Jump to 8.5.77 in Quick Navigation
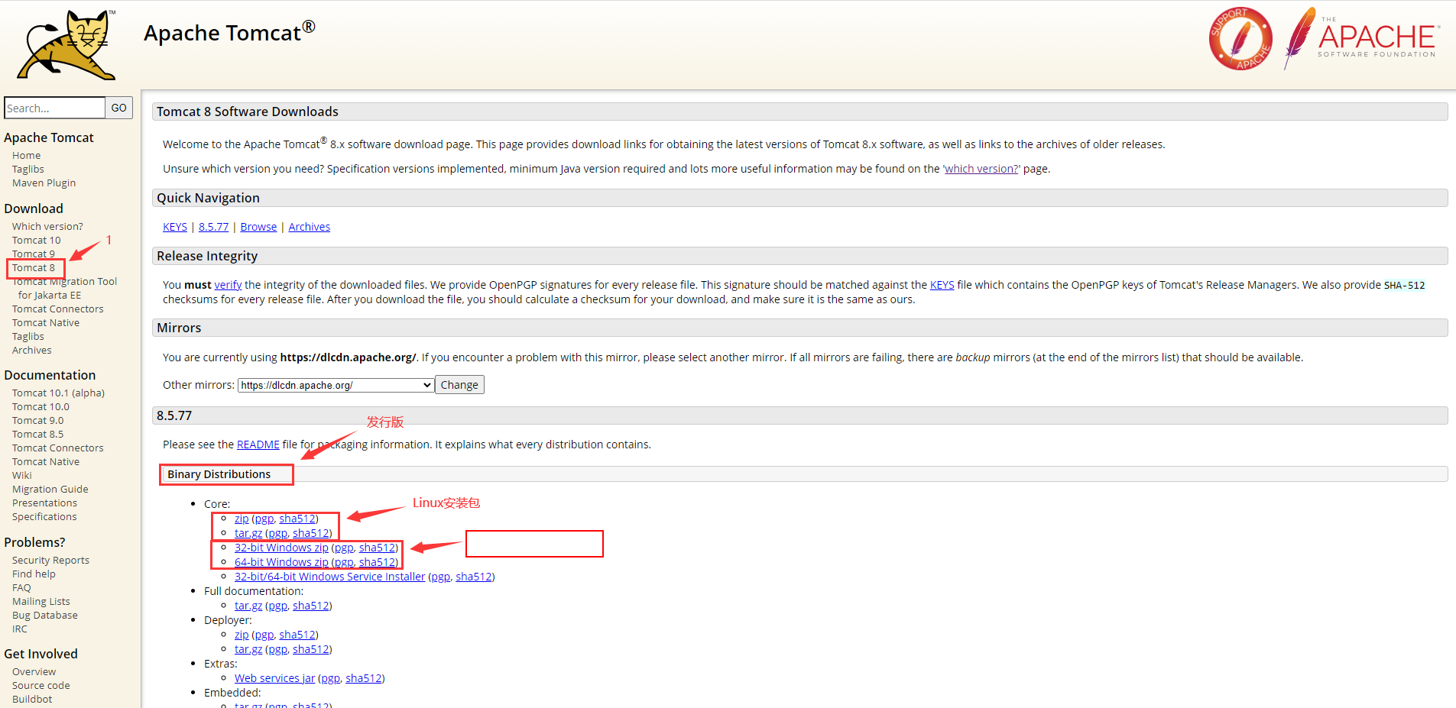This screenshot has width=1456, height=708. (214, 227)
